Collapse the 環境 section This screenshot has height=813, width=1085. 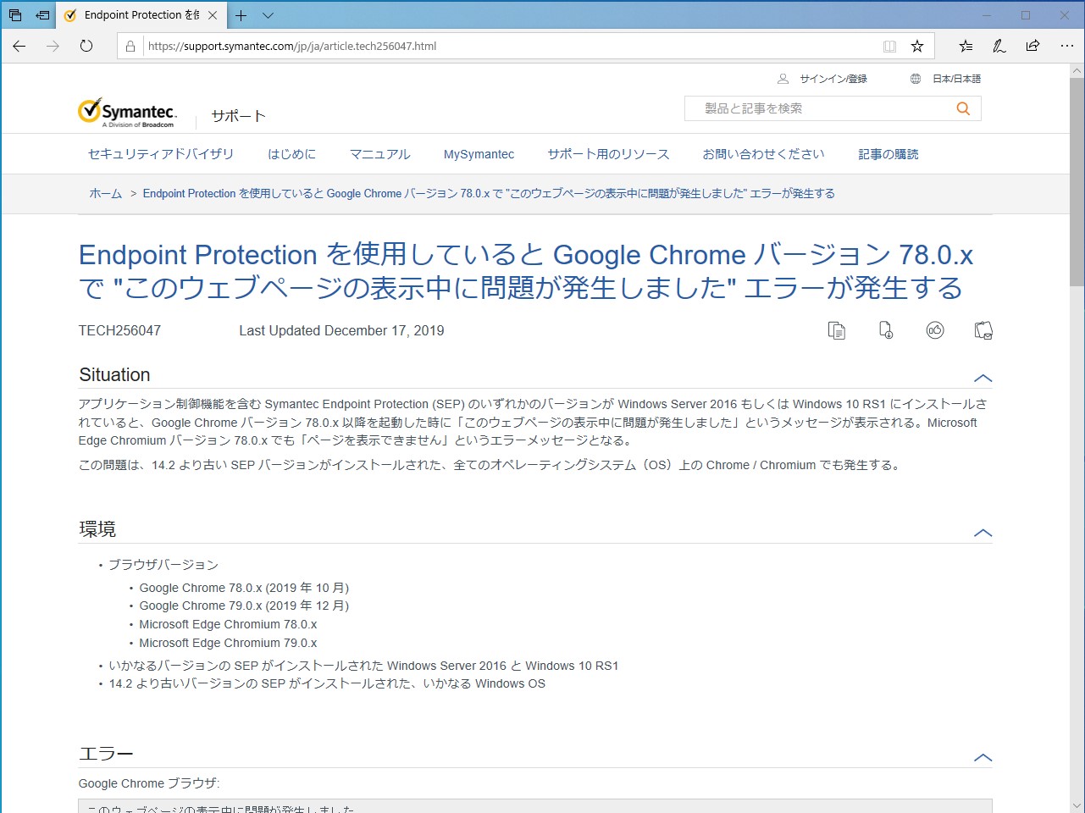tap(983, 533)
